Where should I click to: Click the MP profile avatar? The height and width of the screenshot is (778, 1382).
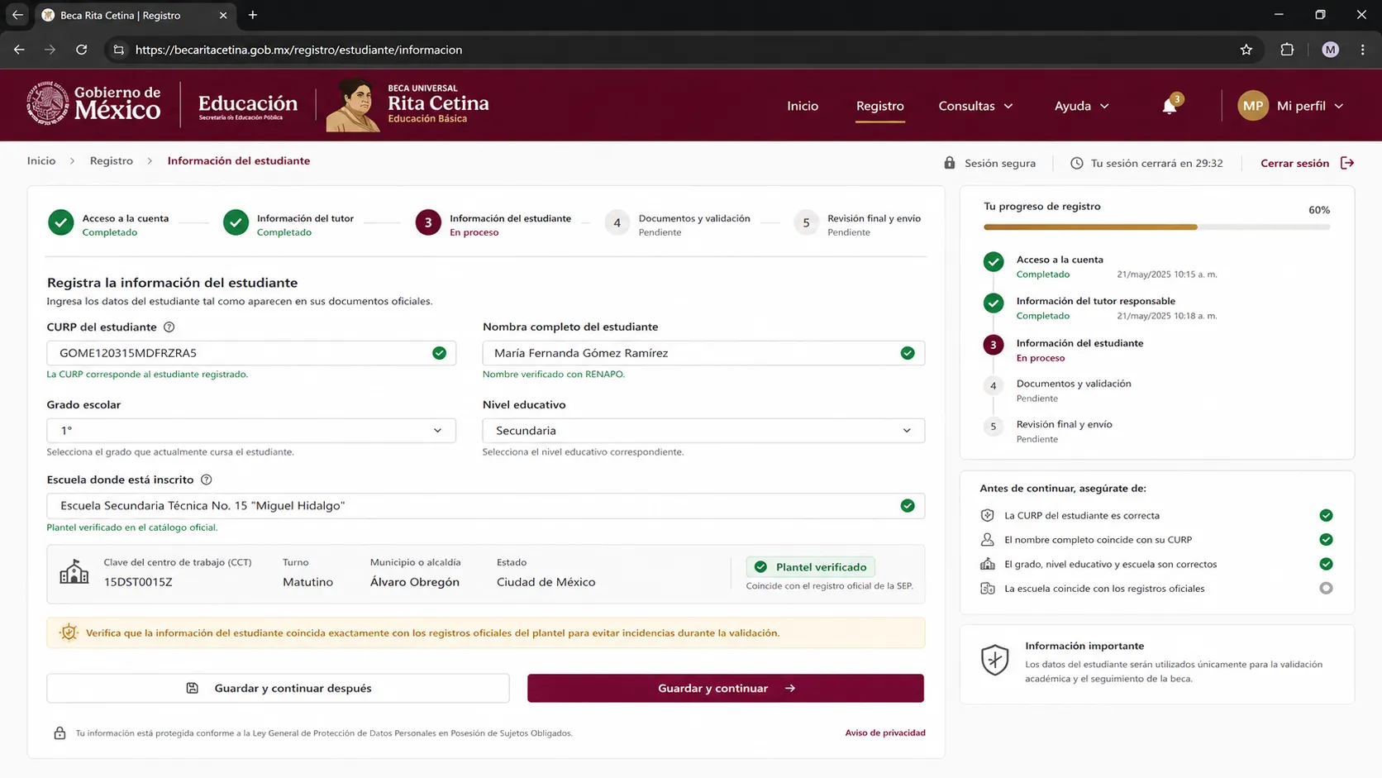[1253, 106]
